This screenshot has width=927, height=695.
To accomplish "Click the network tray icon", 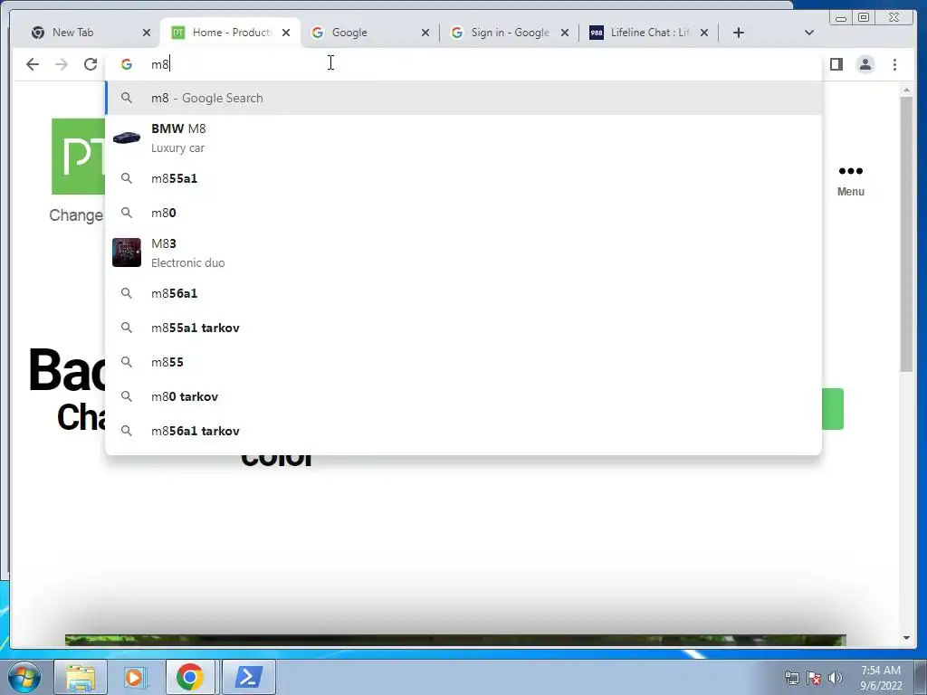I will coord(791,679).
